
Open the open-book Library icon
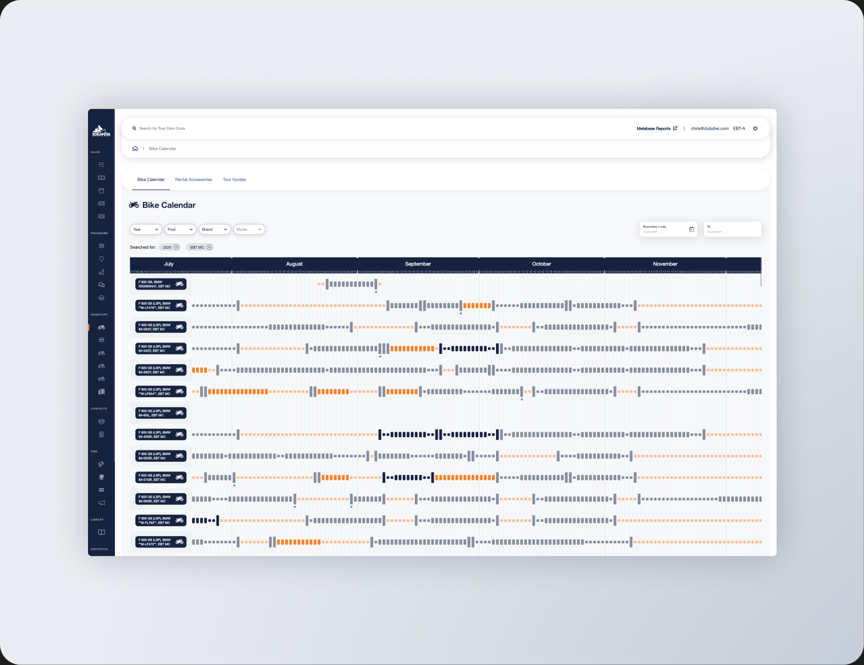click(101, 532)
